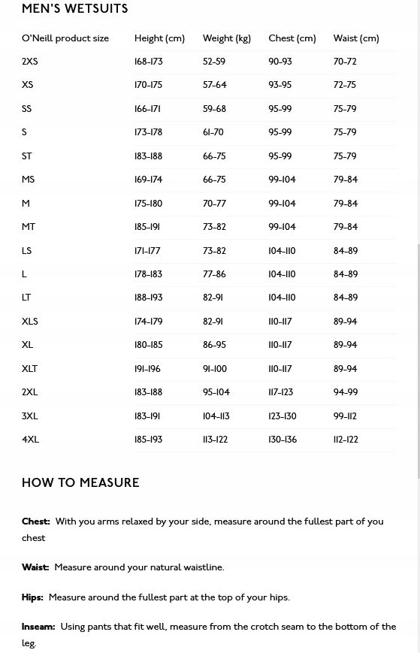Click the bold Chest: measuring label
The height and width of the screenshot is (653, 420).
tap(36, 521)
